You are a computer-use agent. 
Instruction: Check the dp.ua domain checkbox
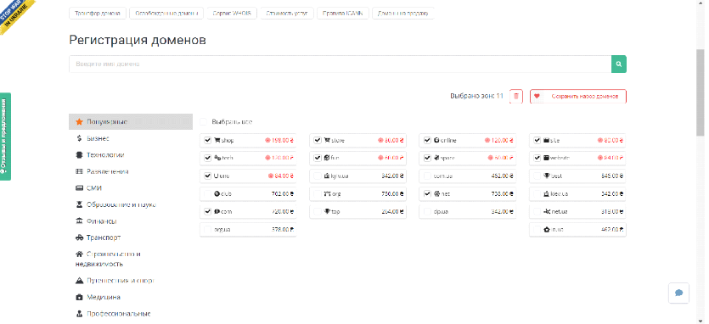tap(427, 211)
